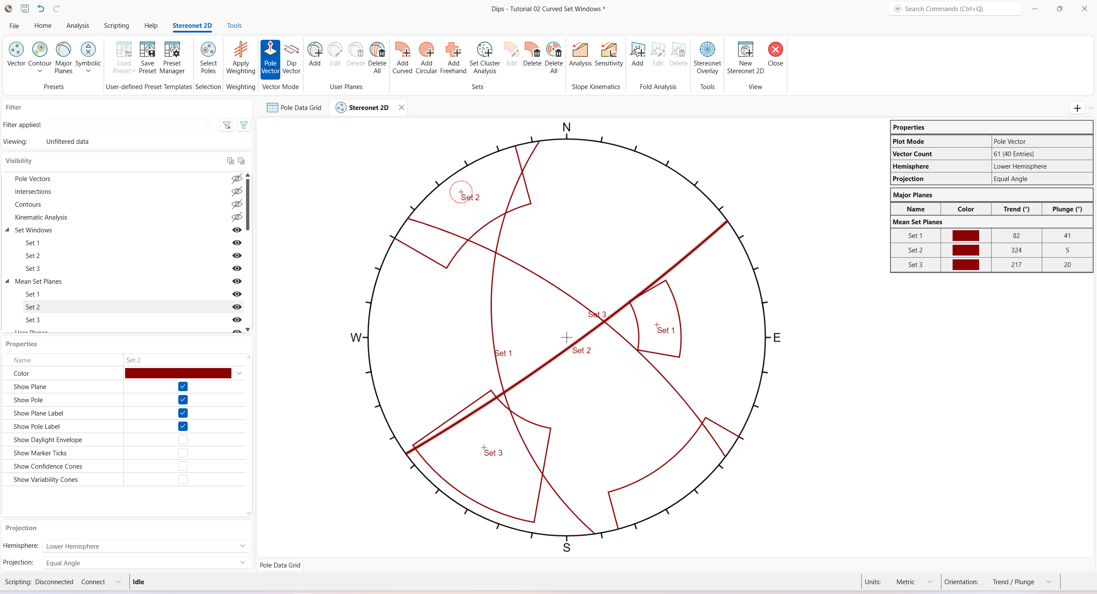This screenshot has width=1097, height=594.
Task: Select the Vector plot mode tool
Action: (16, 56)
